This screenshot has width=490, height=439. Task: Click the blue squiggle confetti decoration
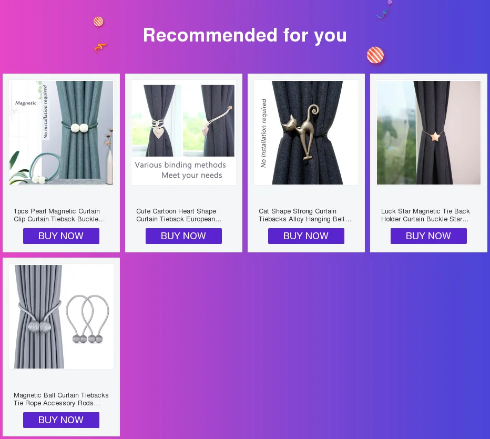pyautogui.click(x=383, y=14)
